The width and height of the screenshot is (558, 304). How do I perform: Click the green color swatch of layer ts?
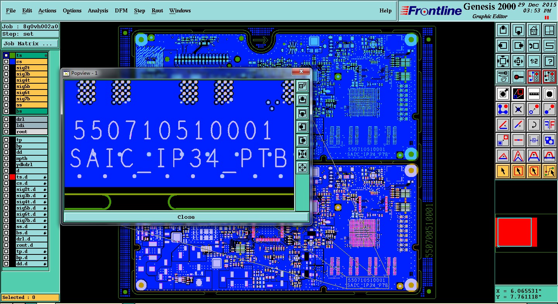click(12, 55)
